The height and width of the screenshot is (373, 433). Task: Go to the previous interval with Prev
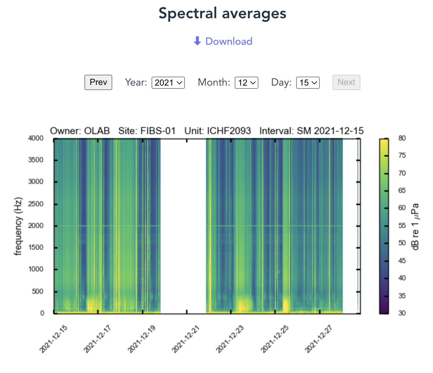point(98,82)
